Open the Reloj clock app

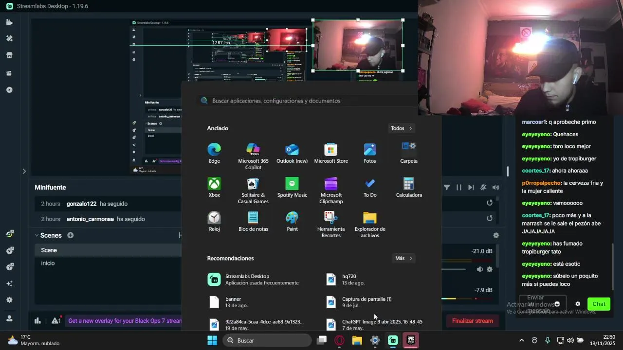(214, 221)
